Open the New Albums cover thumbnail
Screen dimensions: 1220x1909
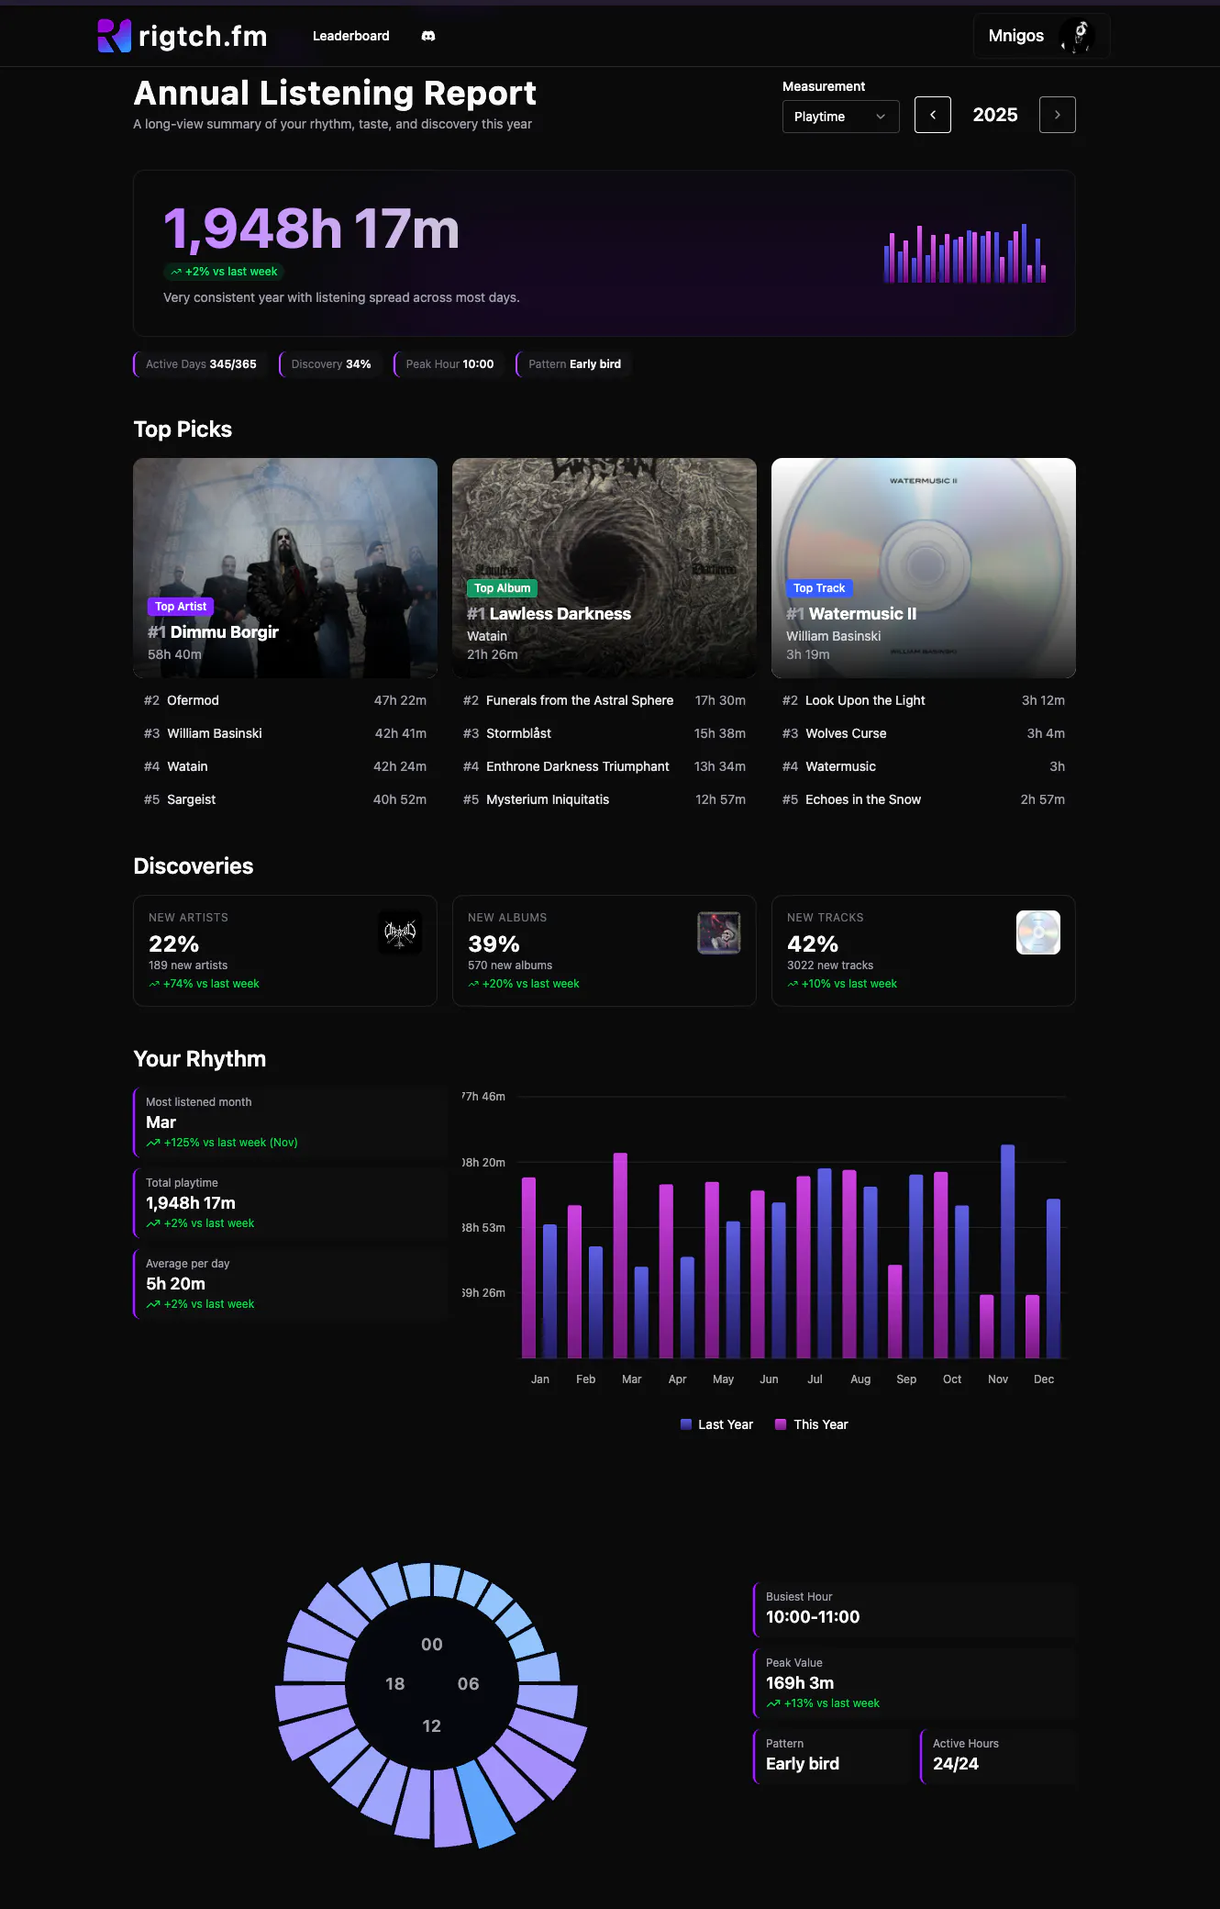coord(719,932)
